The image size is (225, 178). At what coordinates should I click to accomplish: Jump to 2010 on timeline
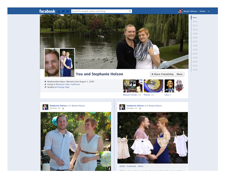click(195, 30)
